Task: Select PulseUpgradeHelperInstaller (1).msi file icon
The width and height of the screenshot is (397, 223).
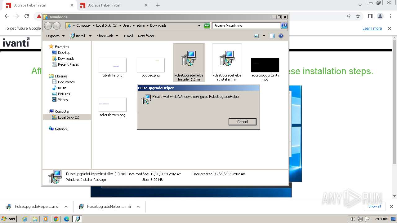Action: coord(189,58)
